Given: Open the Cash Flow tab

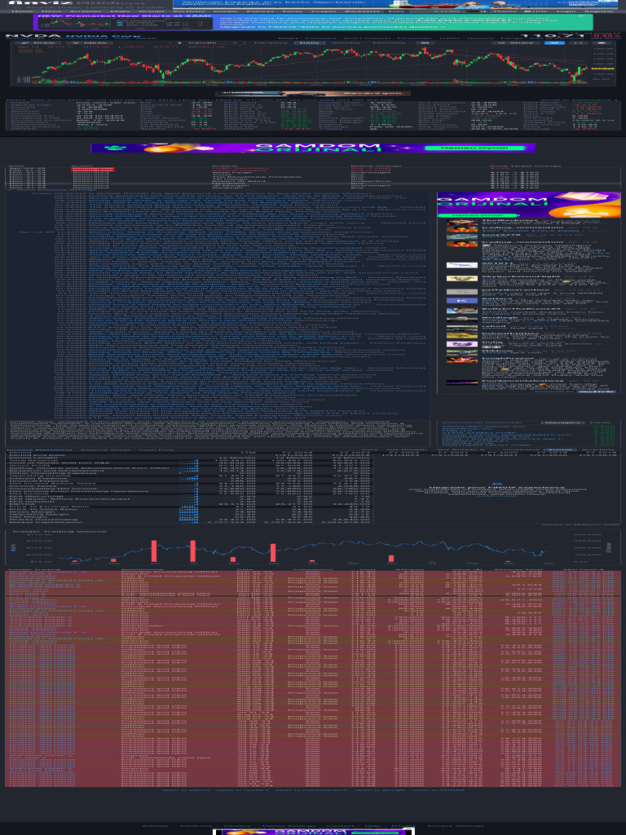Looking at the screenshot, I should point(156,450).
